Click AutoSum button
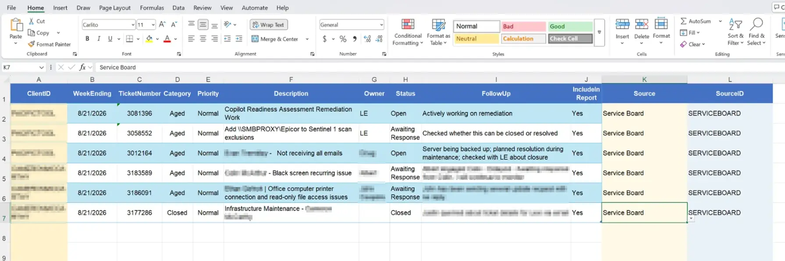 click(x=696, y=21)
